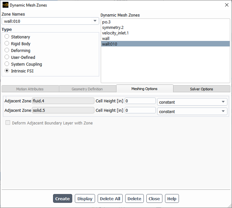
Task: Select the Stationary type radio button
Action: [7, 37]
